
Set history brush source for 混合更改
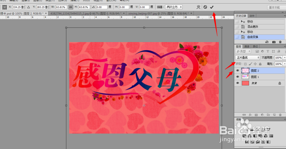tap(237, 27)
